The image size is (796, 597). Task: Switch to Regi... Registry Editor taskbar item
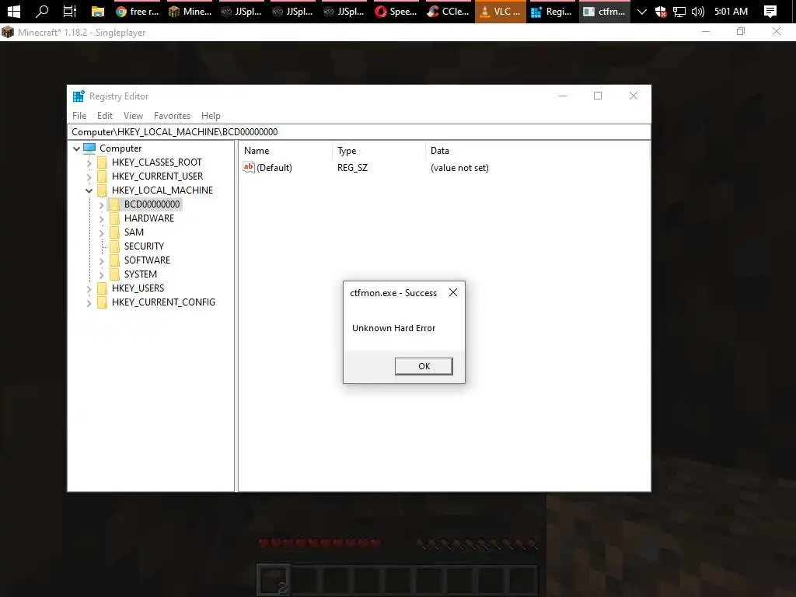click(x=552, y=11)
